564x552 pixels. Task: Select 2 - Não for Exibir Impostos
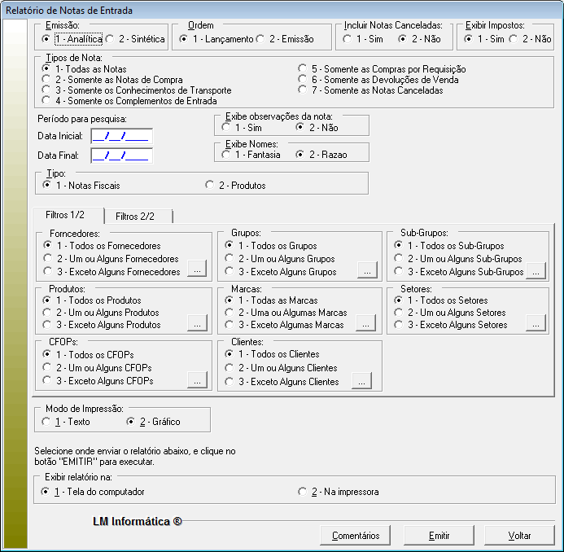pos(514,39)
